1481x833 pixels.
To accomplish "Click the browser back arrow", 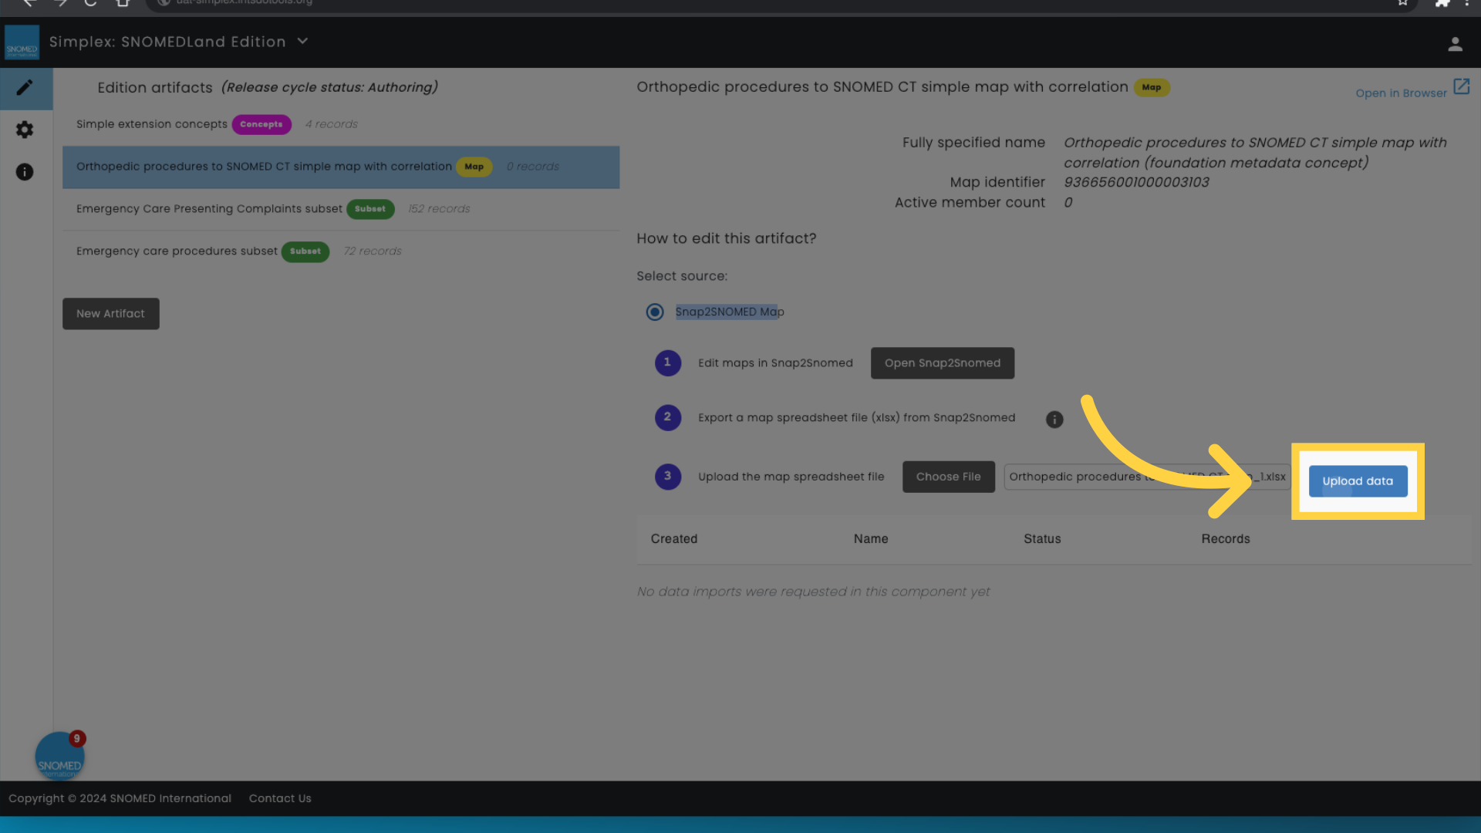I will pos(29,3).
